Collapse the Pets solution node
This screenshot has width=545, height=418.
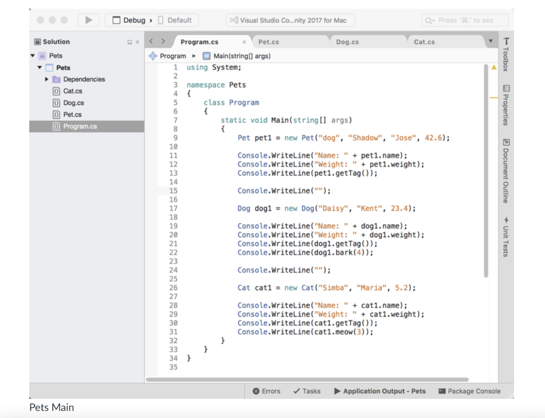point(33,55)
